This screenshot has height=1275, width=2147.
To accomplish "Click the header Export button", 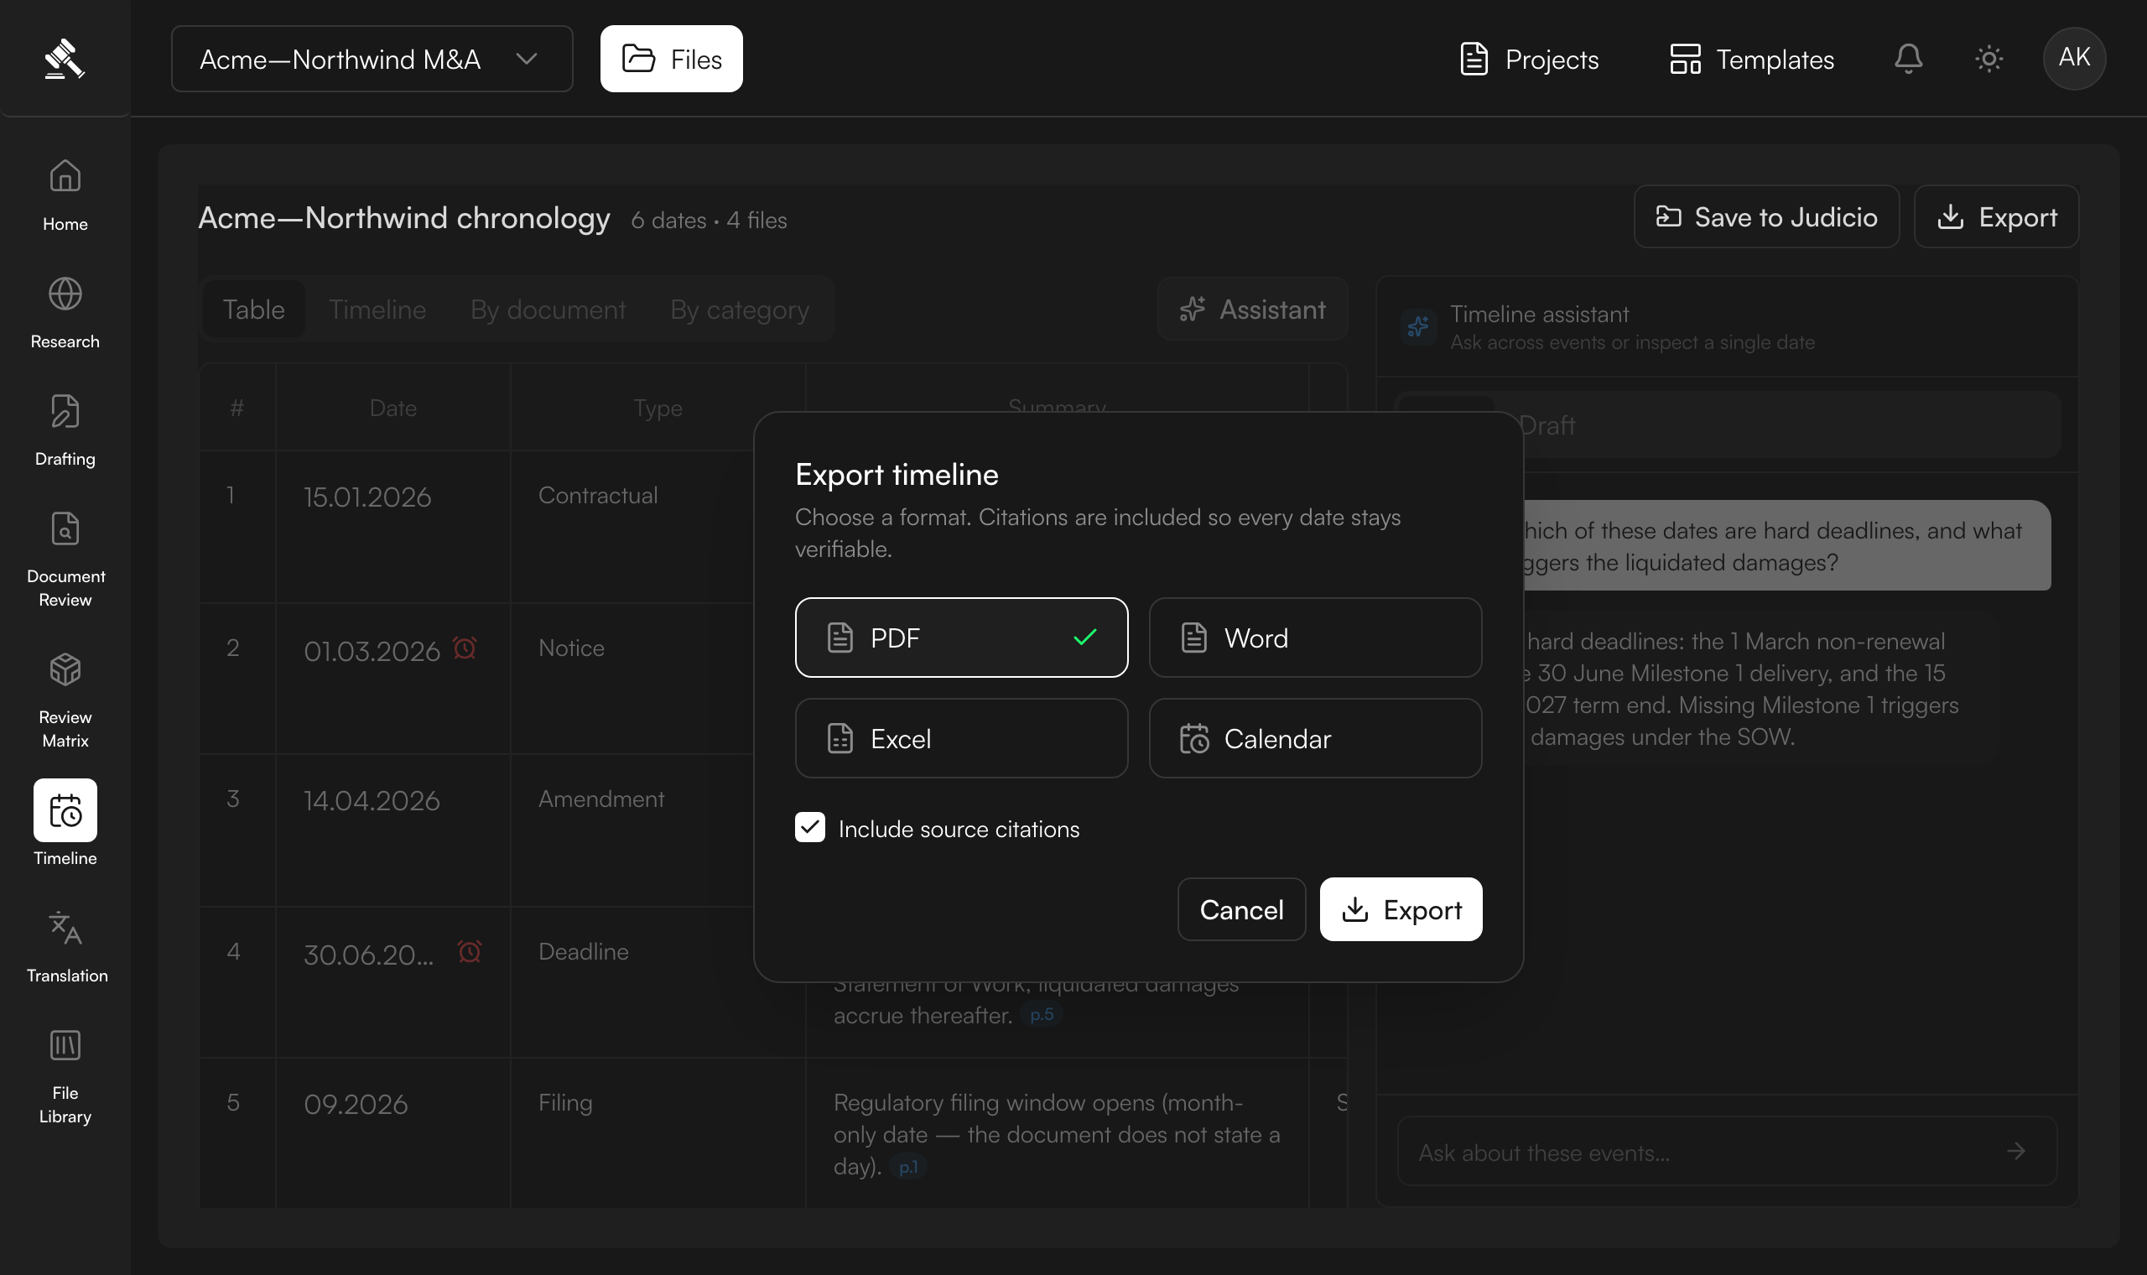I will coord(1996,216).
